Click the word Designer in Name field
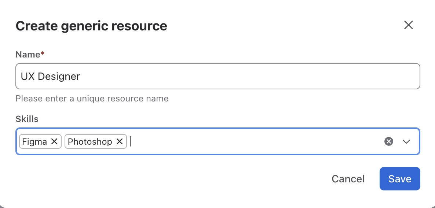The width and height of the screenshot is (435, 208). pyautogui.click(x=59, y=77)
